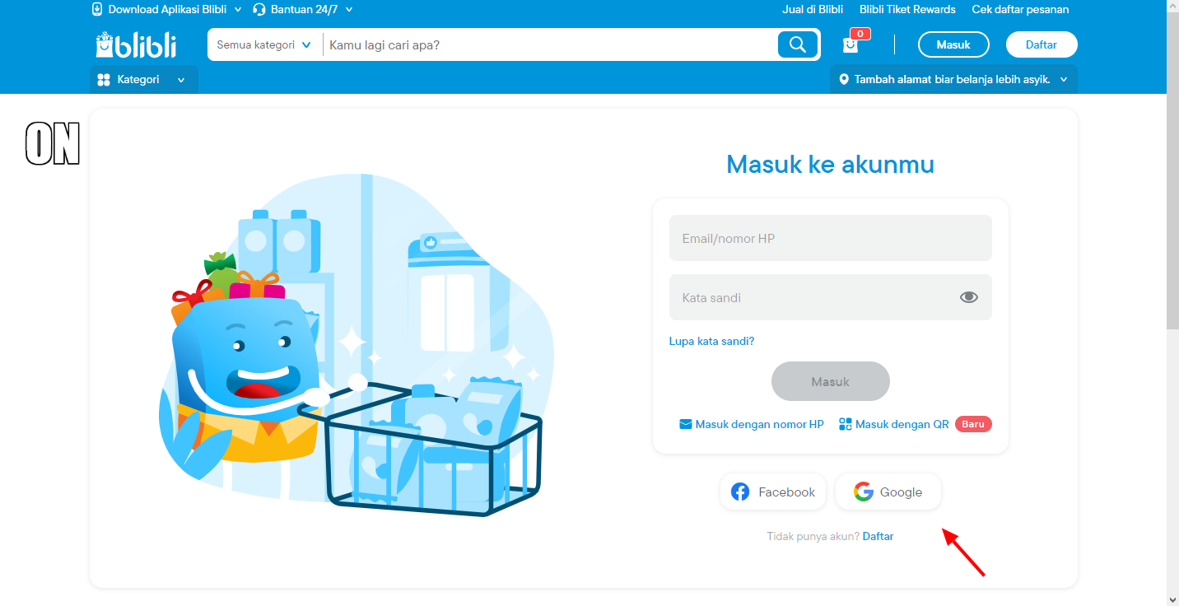Click the search magnifier button
The width and height of the screenshot is (1179, 606).
pyautogui.click(x=797, y=45)
